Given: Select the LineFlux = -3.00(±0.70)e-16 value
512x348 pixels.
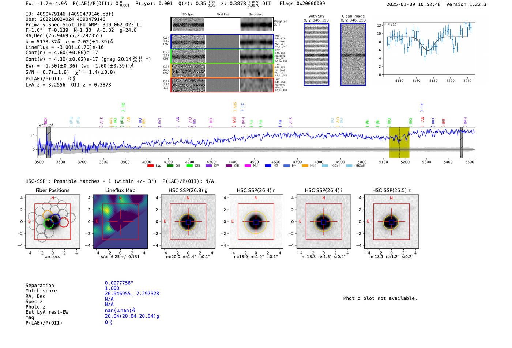Looking at the screenshot, I should (65, 47).
